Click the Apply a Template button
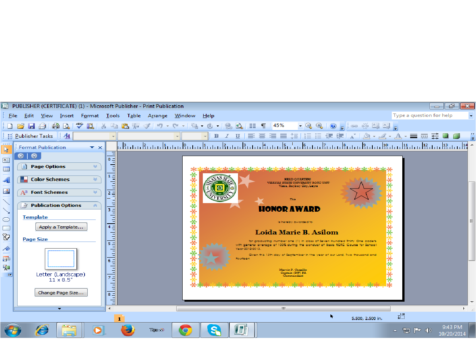Viewport: 476px width, 339px height. tap(61, 227)
